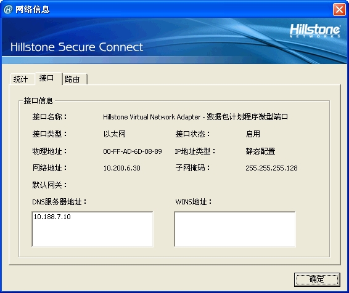Click the network address value 10.200.6.30
Viewport: 349px width, 293px height.
click(121, 168)
